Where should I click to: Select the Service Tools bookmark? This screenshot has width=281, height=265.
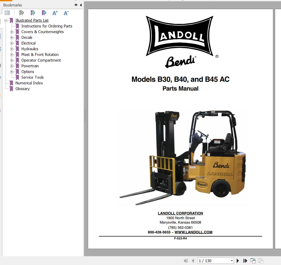point(32,77)
